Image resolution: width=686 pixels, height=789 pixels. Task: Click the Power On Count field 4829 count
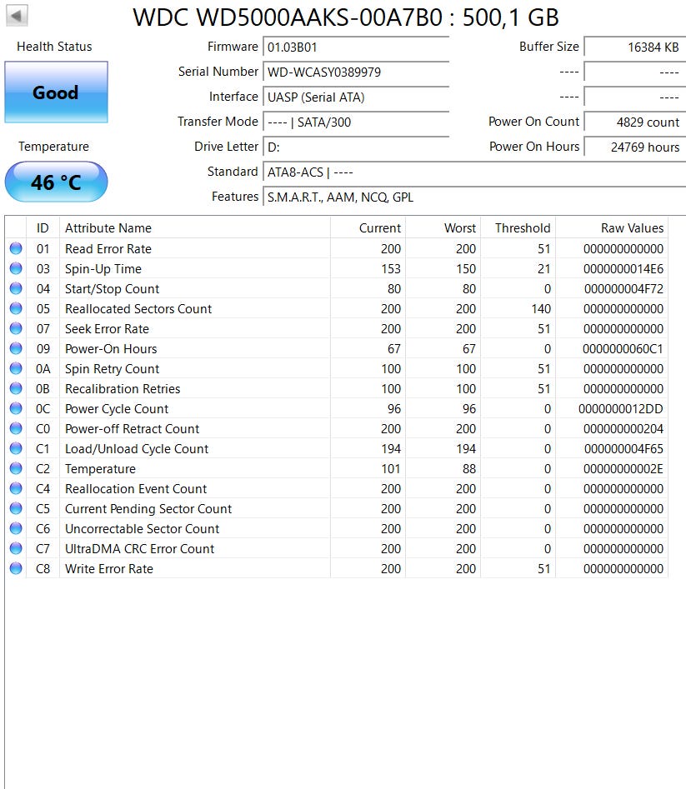(634, 122)
